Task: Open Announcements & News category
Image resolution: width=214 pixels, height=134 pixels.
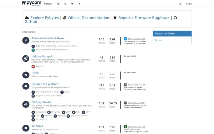Action: click(x=48, y=38)
